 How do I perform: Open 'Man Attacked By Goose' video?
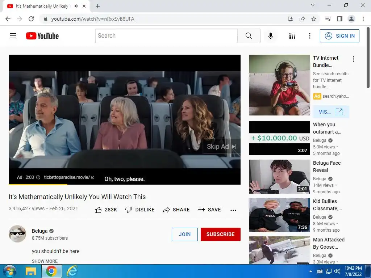(x=329, y=243)
